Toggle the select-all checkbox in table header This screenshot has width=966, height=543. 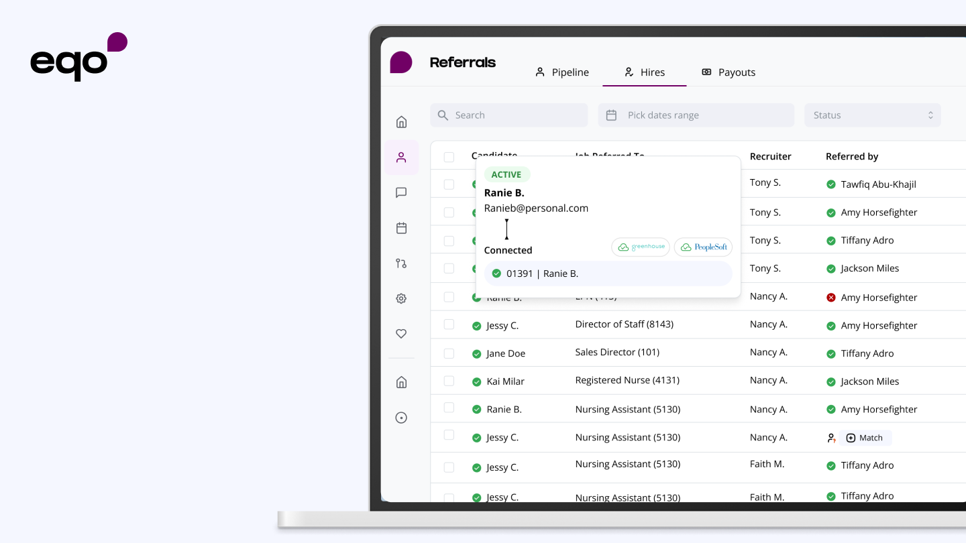click(x=449, y=157)
